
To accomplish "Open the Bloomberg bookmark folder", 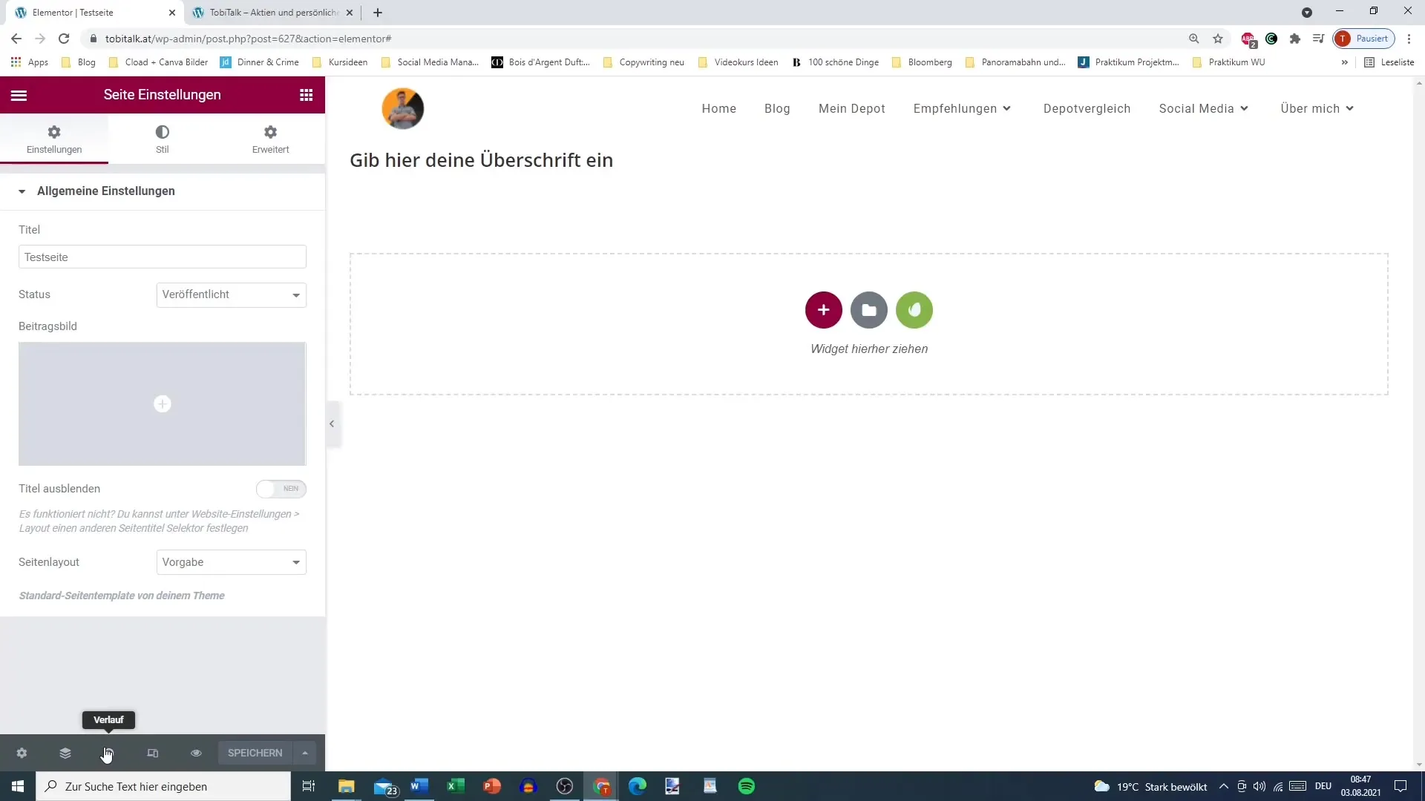I will tap(922, 62).
